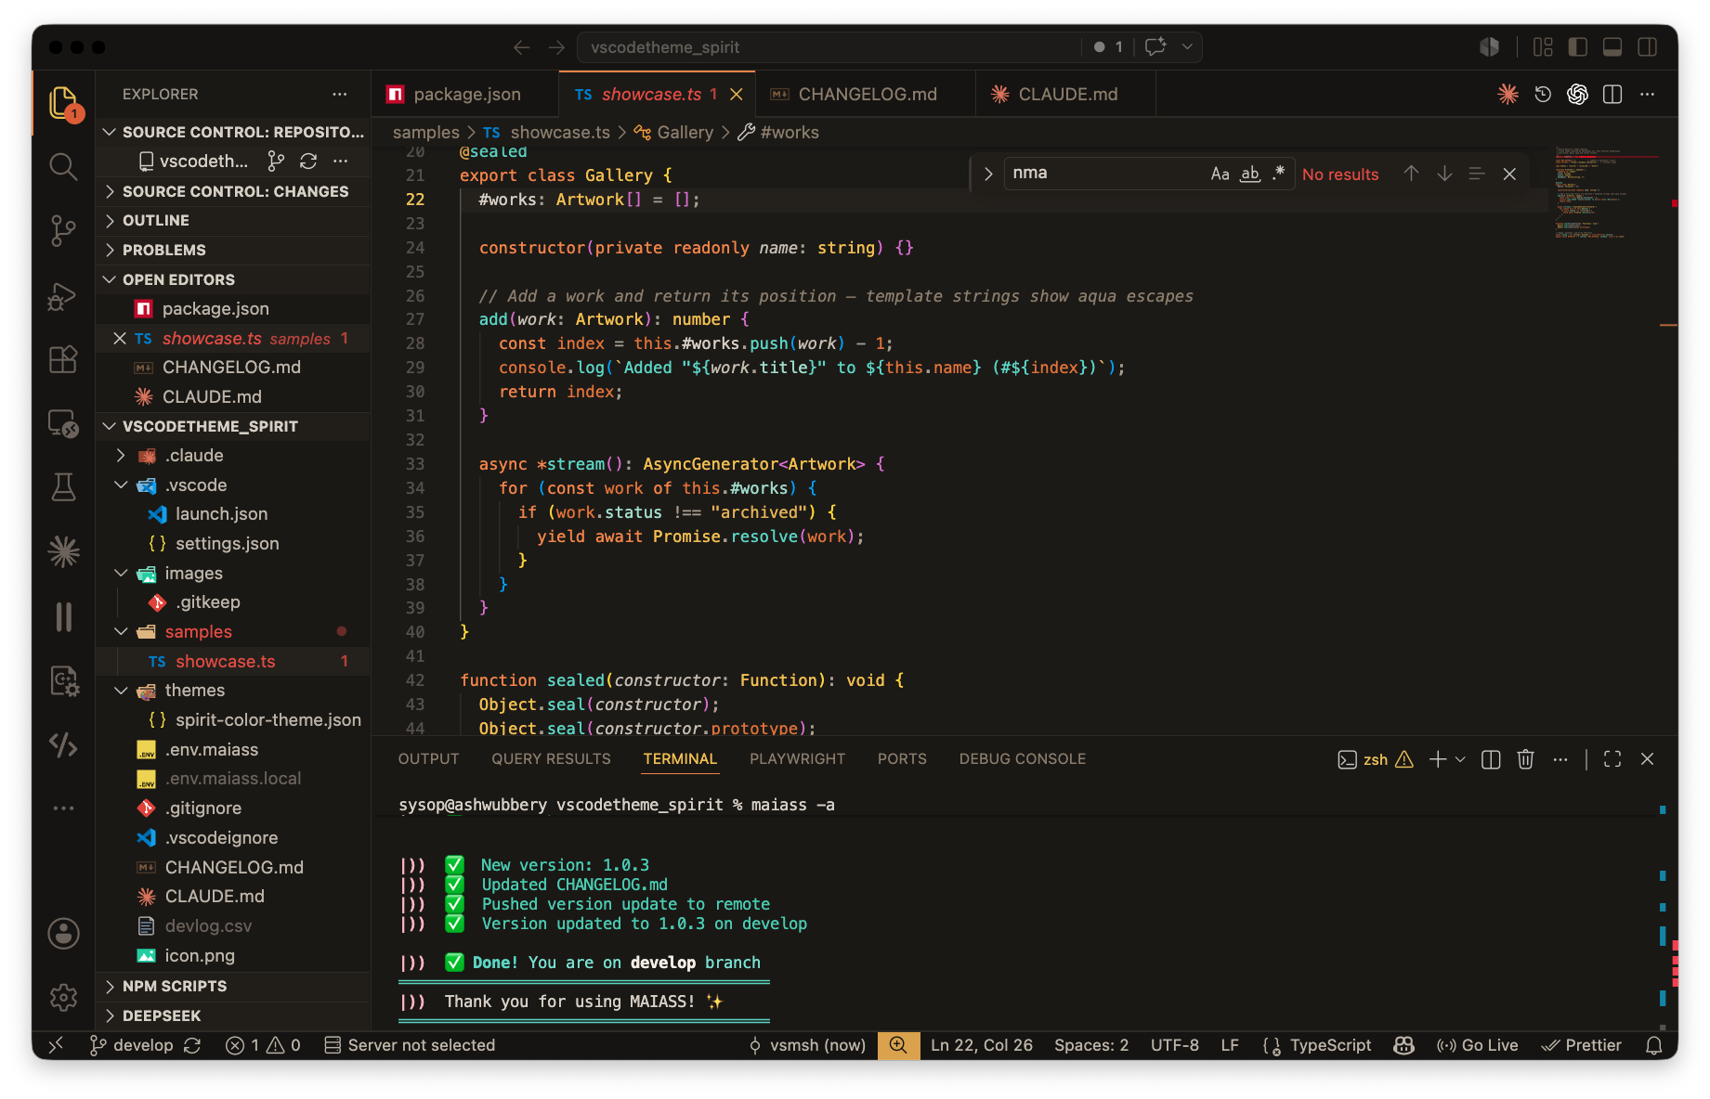The image size is (1710, 1099).
Task: Toggle Match Case in find widget
Action: 1220,174
